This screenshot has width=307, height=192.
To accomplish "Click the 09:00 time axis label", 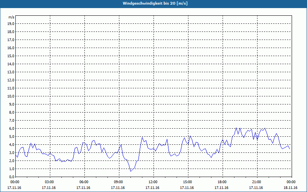I will tap(119, 182).
